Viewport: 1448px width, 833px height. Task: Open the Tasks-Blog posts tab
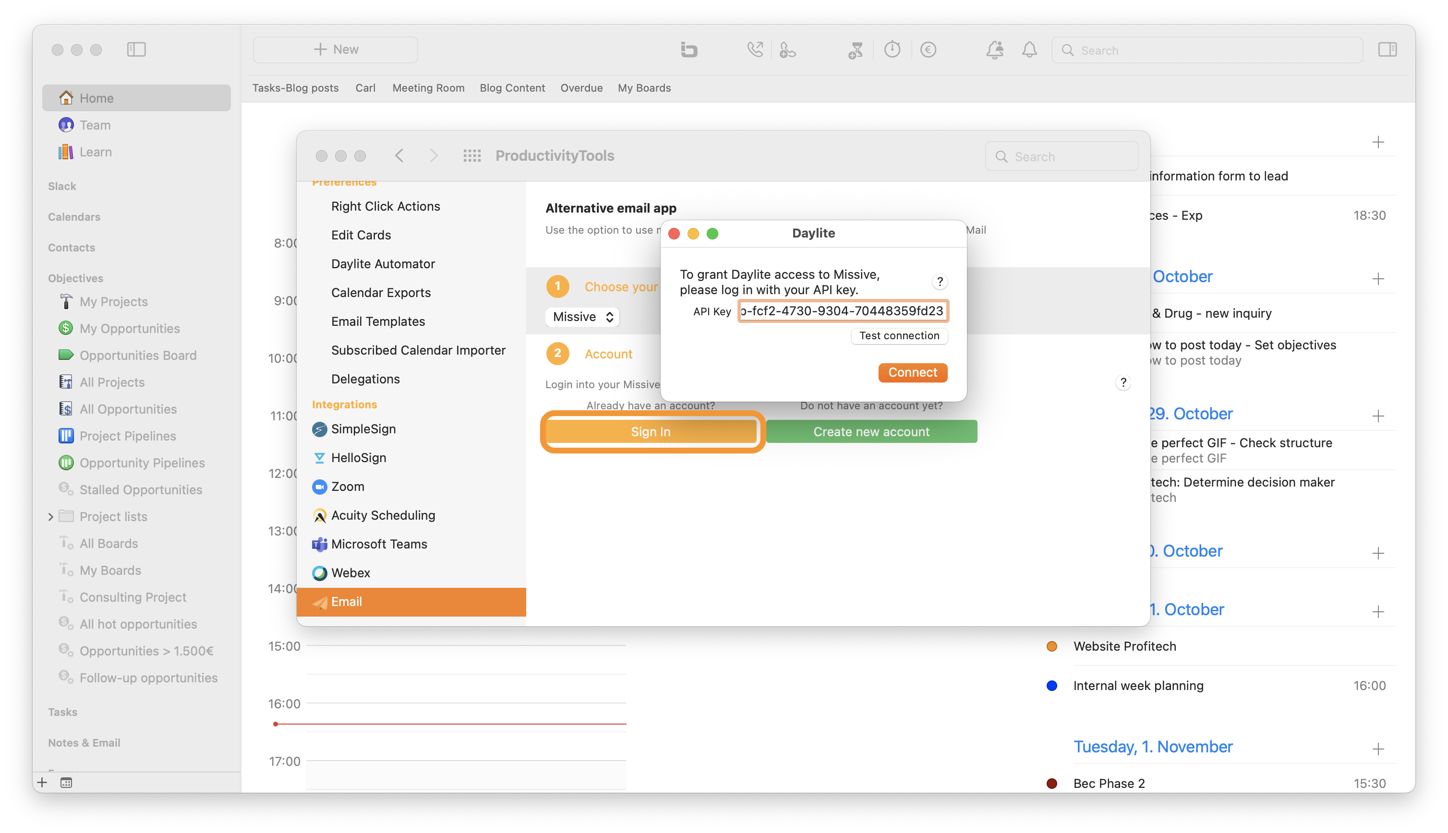(295, 87)
